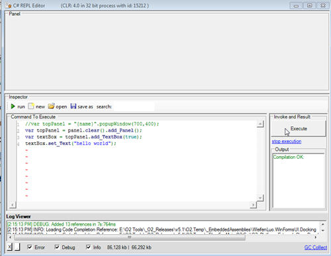Click the Log Viewer scroll down arrow
This screenshot has width=331, height=256.
pyautogui.click(x=323, y=231)
